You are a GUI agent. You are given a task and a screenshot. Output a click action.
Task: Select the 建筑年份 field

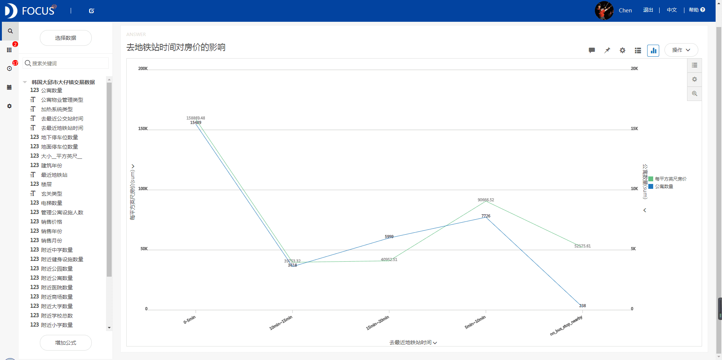pyautogui.click(x=52, y=166)
